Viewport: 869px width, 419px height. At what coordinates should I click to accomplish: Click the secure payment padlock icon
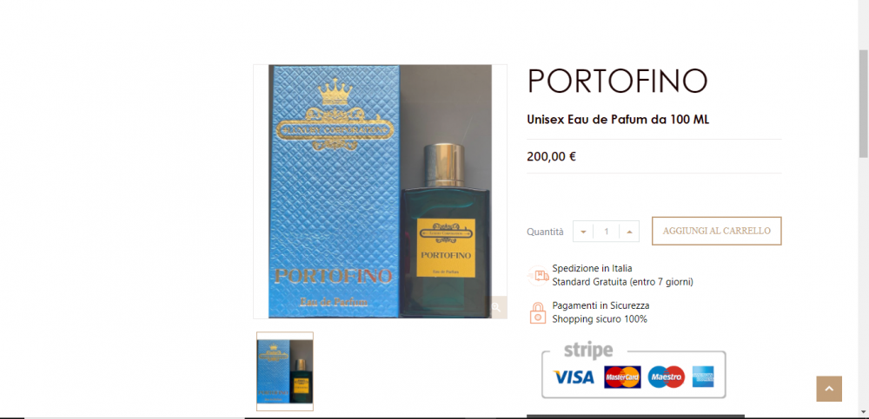[x=538, y=312]
